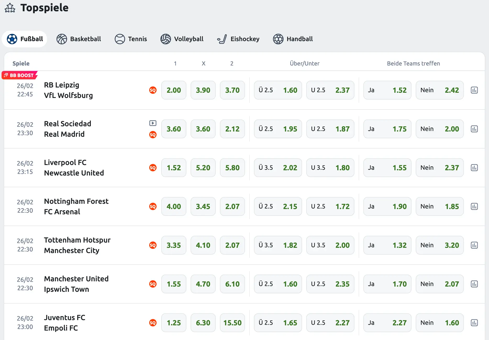Open stats icon for Manchester United match

coord(474,284)
